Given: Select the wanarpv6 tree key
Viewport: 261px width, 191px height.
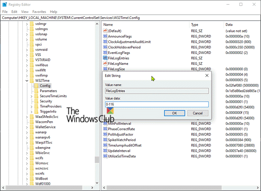Looking at the screenshot, I should pyautogui.click(x=43, y=137).
